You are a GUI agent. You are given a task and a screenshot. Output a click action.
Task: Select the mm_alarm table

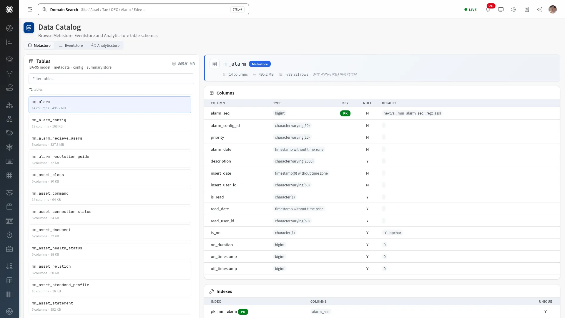pyautogui.click(x=110, y=105)
